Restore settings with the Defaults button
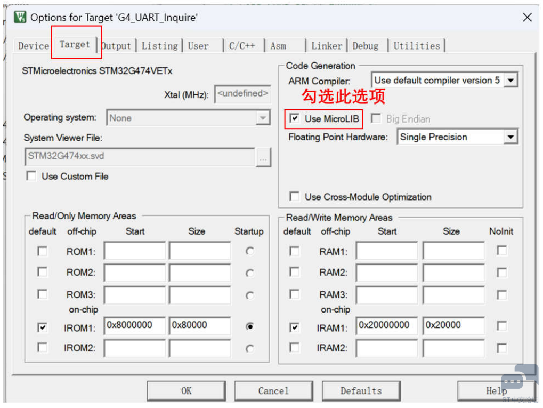543x408 pixels. coord(361,391)
